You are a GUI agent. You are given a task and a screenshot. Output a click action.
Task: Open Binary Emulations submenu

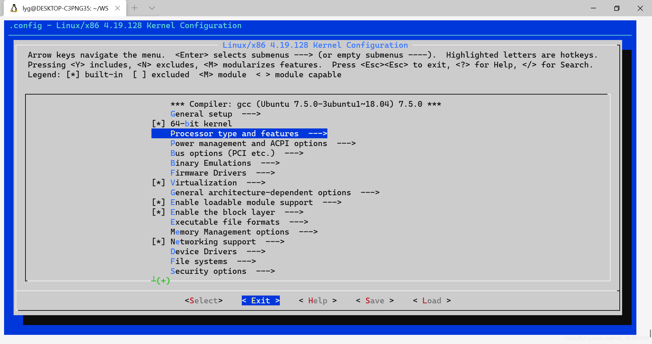tap(225, 163)
